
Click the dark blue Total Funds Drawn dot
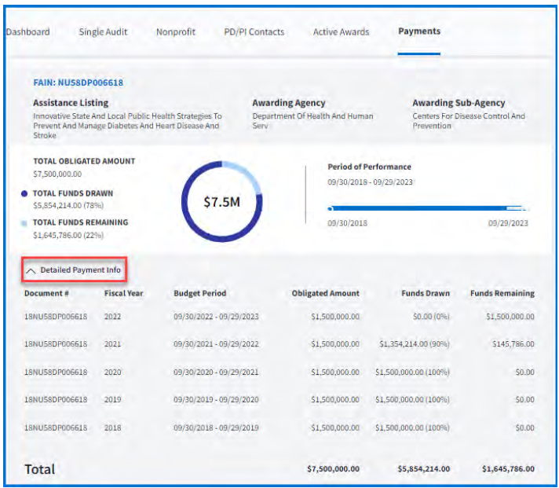24,193
